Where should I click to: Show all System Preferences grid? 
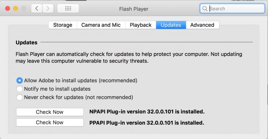tap(68, 9)
